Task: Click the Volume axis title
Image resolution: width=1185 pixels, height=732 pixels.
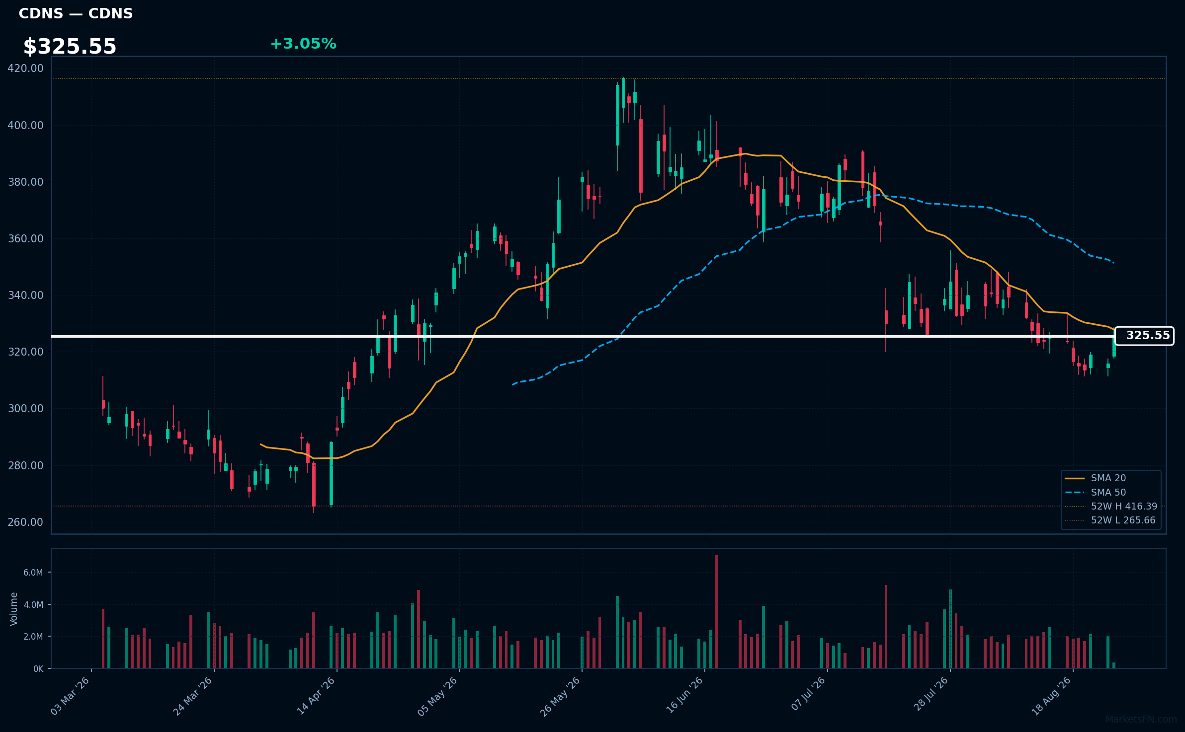Action: pyautogui.click(x=14, y=609)
